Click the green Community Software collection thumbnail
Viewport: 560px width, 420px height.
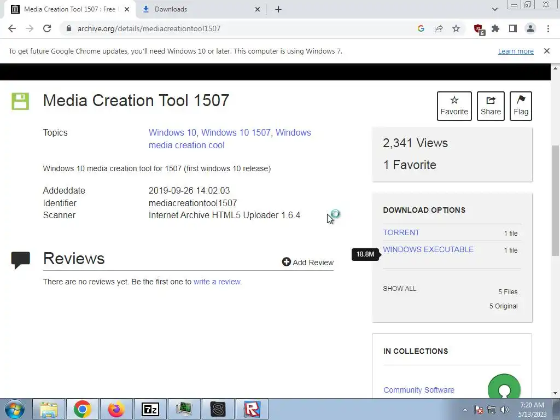[504, 387]
